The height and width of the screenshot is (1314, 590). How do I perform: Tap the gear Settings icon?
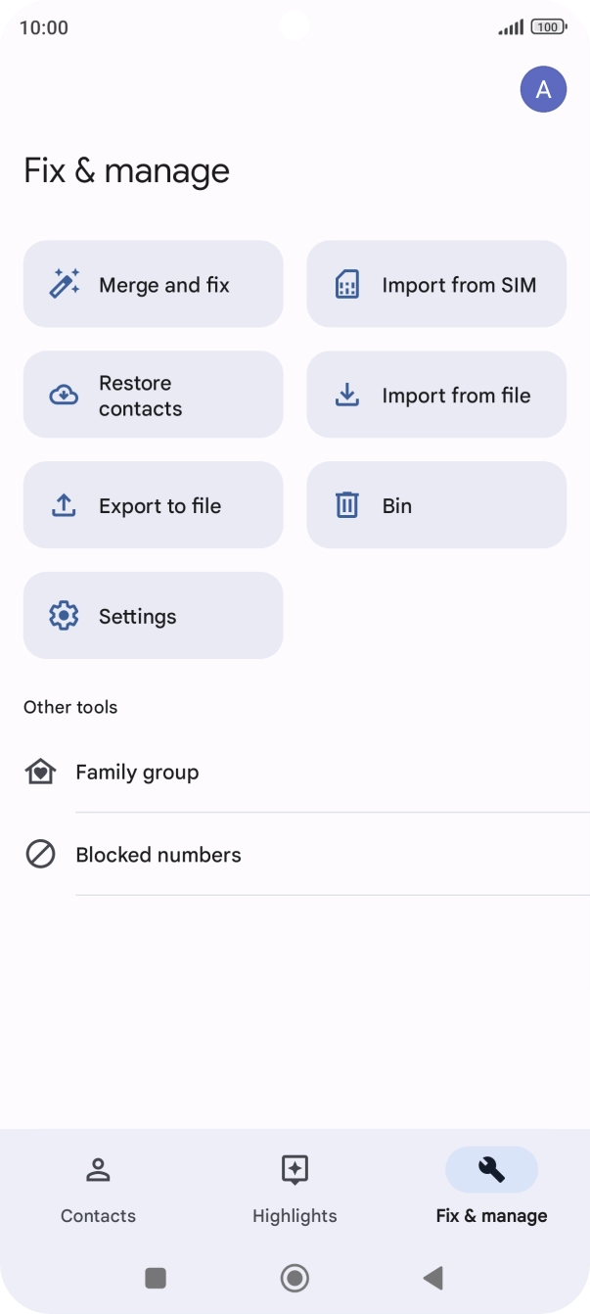coord(64,616)
